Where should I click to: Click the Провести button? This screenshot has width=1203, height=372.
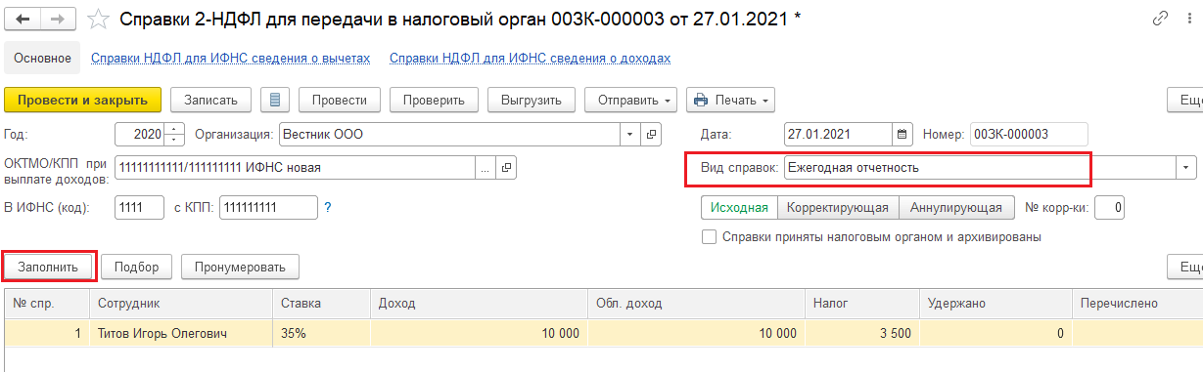pos(340,100)
